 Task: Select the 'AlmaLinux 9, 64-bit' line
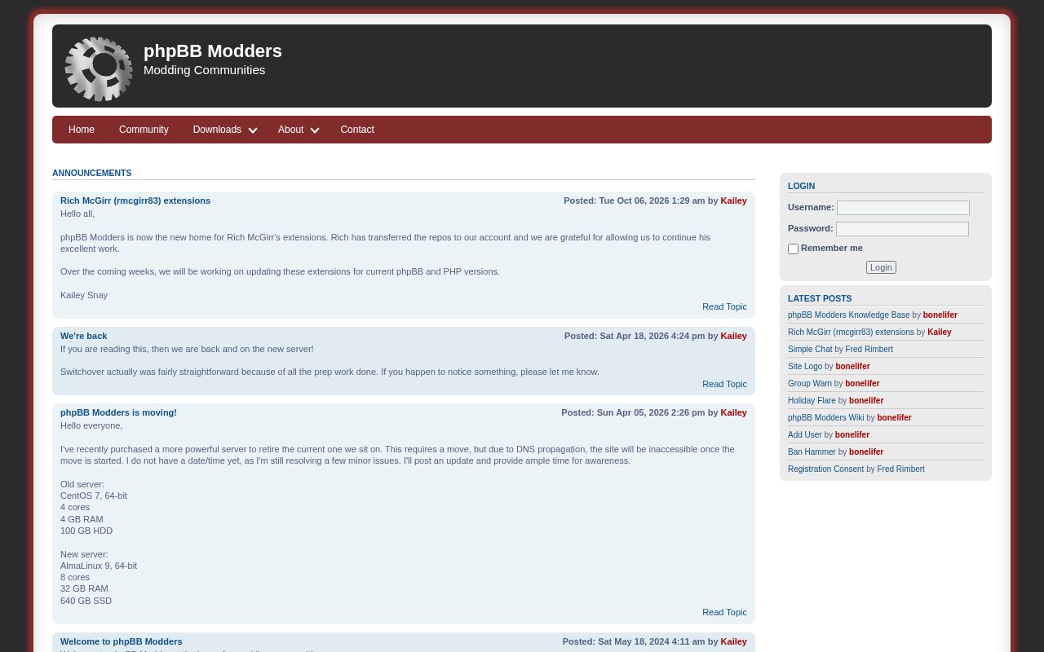pyautogui.click(x=99, y=566)
